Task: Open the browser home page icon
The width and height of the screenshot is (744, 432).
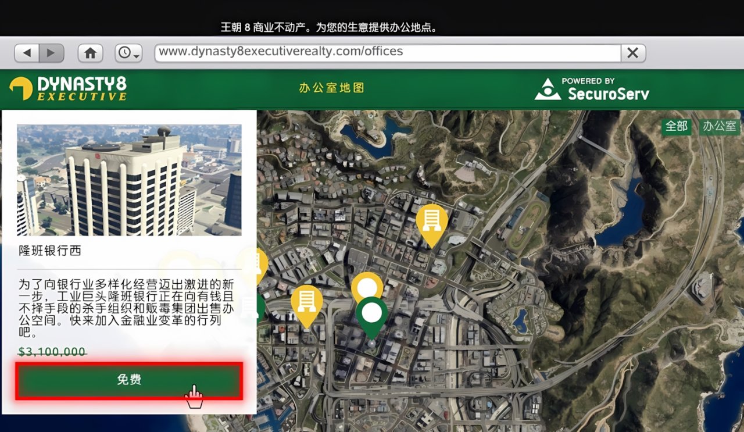Action: [x=90, y=53]
